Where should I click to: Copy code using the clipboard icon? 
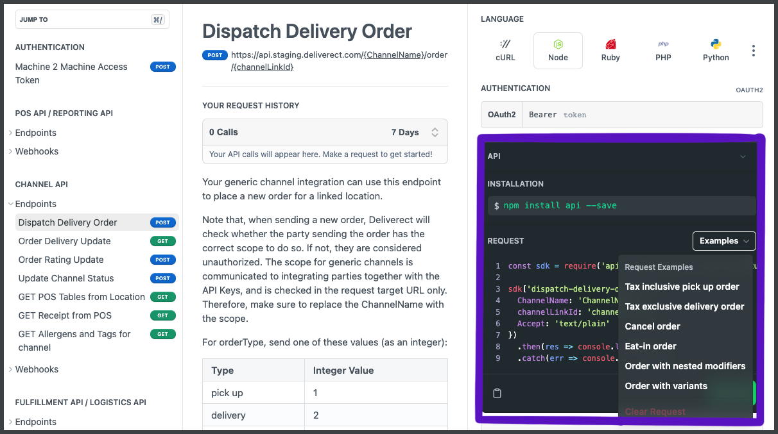[x=497, y=394]
